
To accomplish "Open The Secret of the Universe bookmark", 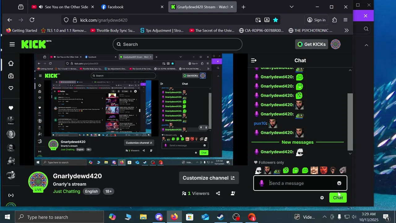I will click(x=212, y=30).
